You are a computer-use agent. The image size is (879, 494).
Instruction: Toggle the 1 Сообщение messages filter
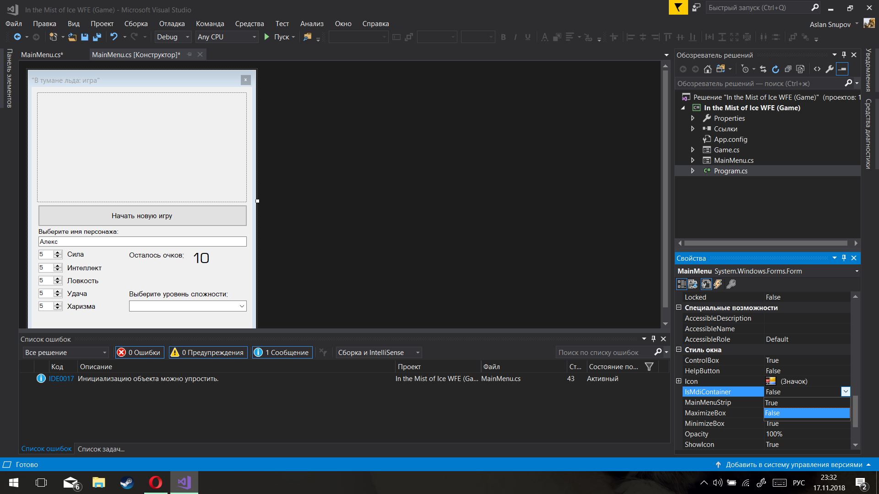pos(282,352)
